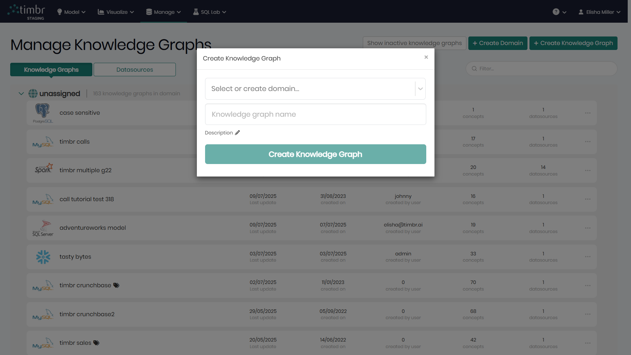Close the Create Knowledge Graph dialog
The height and width of the screenshot is (355, 631).
(426, 57)
